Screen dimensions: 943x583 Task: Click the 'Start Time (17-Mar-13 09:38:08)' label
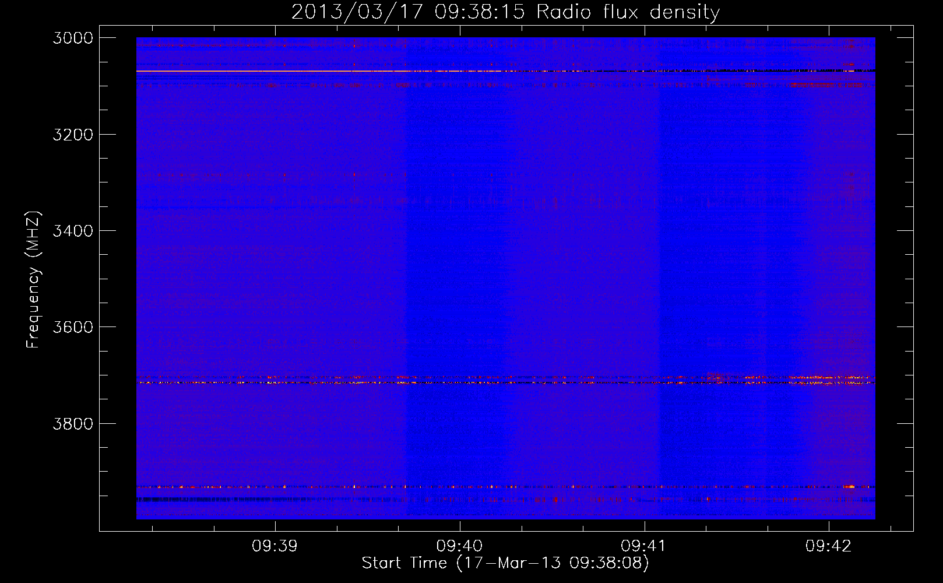pyautogui.click(x=505, y=563)
